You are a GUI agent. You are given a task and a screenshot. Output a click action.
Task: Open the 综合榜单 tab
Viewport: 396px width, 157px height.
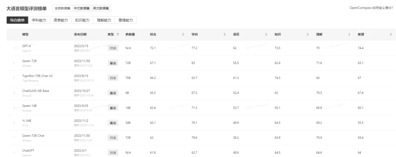coord(18,20)
